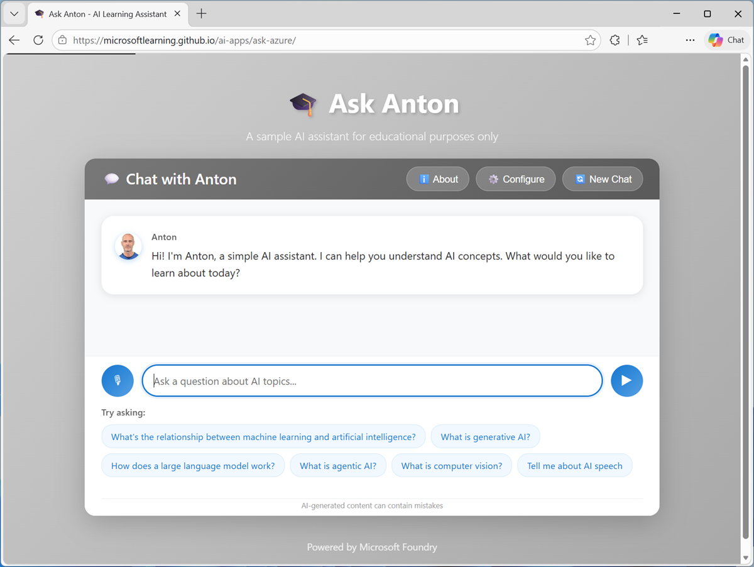Start a New Chat
This screenshot has width=754, height=567.
click(x=602, y=179)
